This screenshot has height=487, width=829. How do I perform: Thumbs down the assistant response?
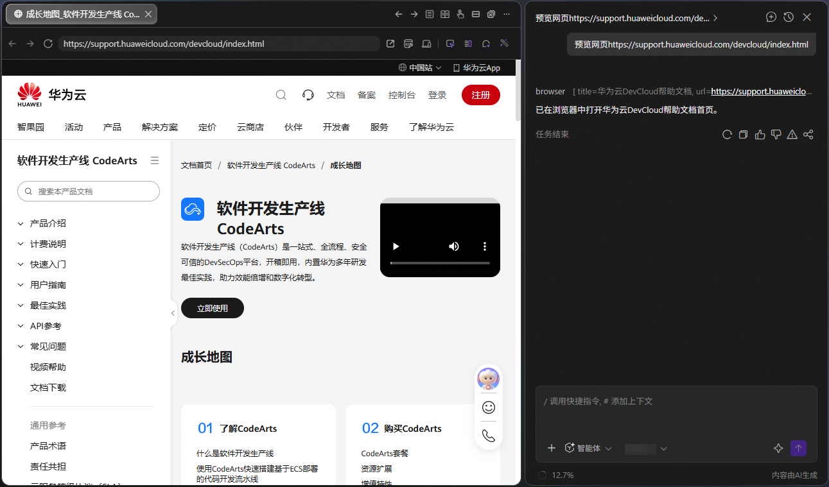pos(776,134)
